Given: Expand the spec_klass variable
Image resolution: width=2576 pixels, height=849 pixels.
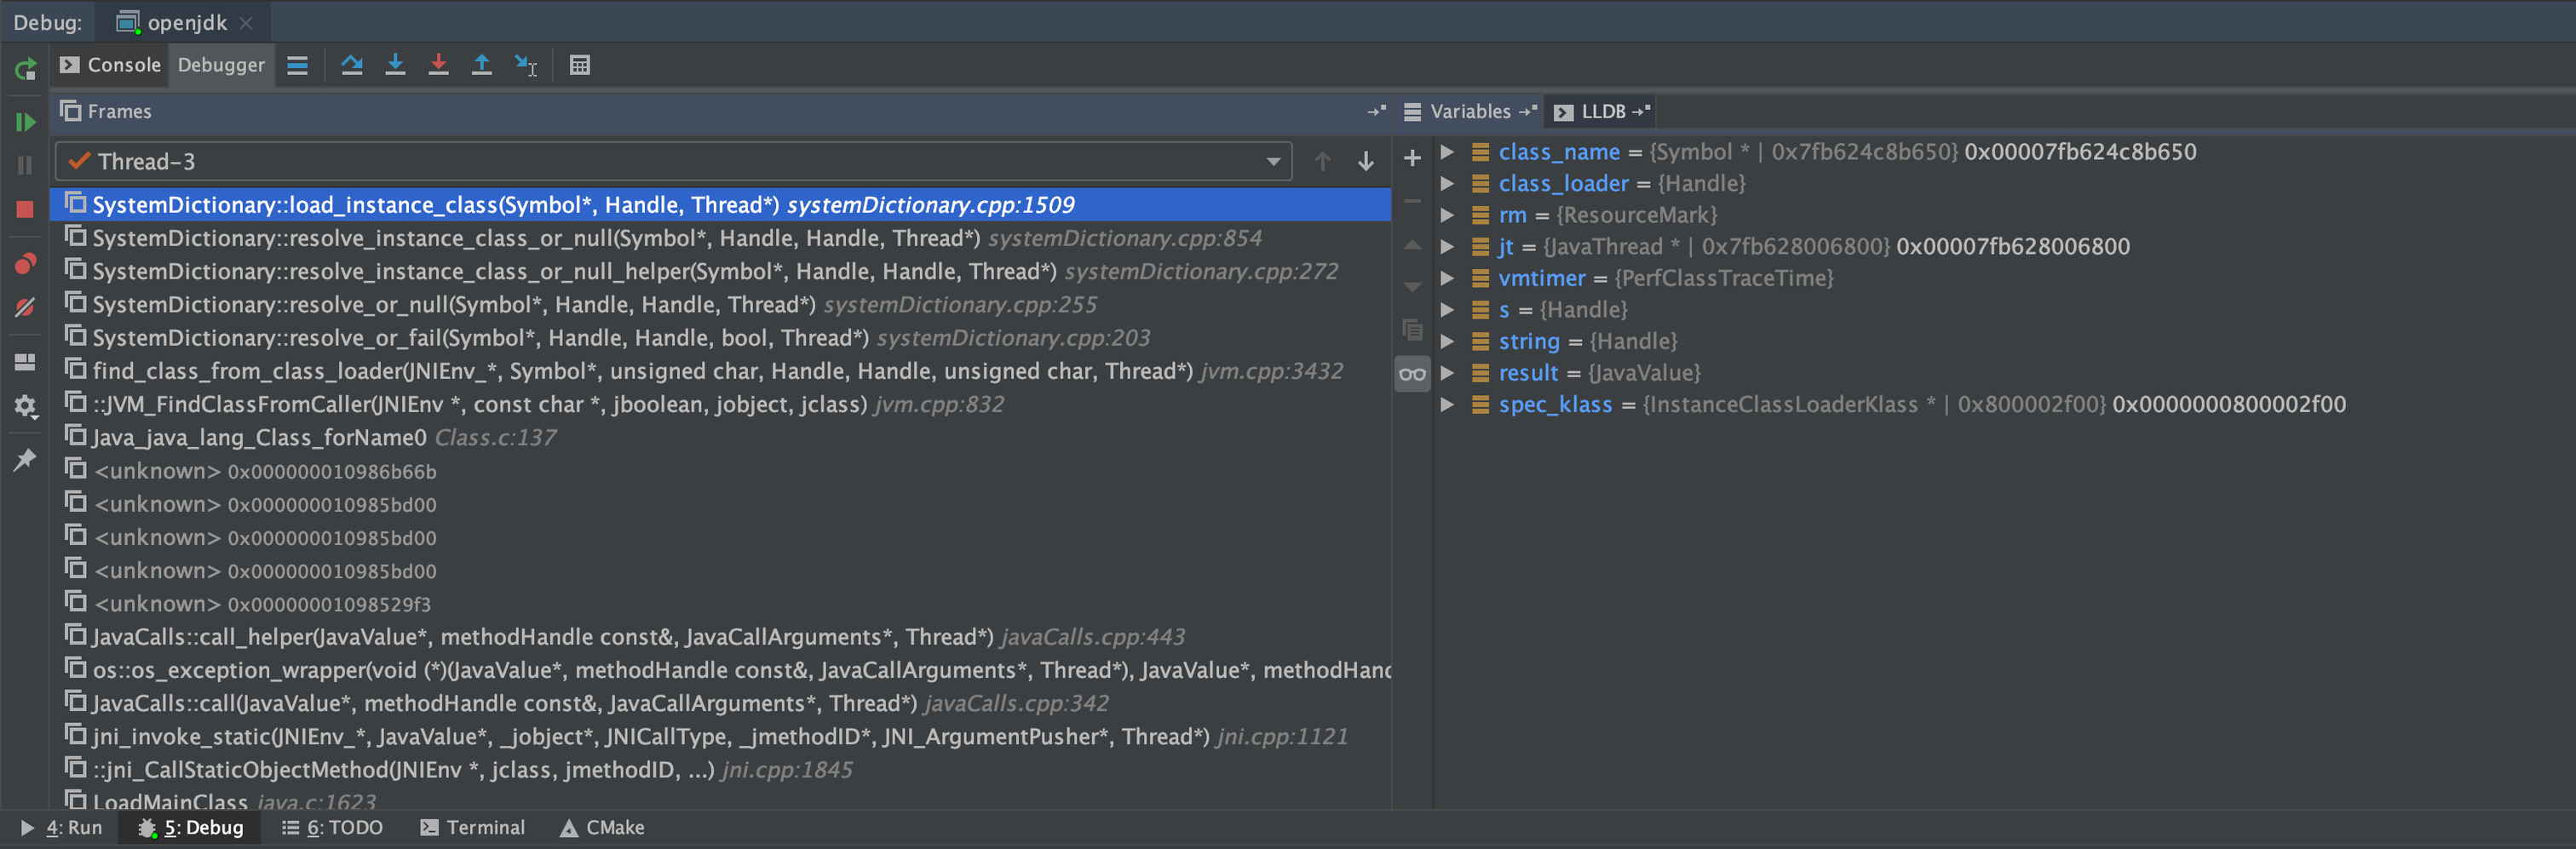Looking at the screenshot, I should [1447, 404].
